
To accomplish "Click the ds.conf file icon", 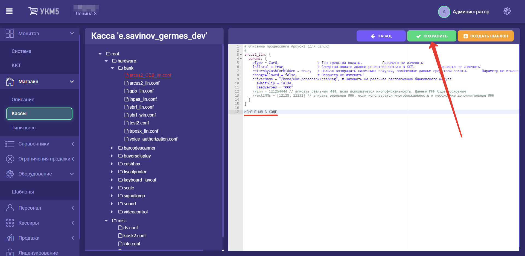I will coord(120,228).
